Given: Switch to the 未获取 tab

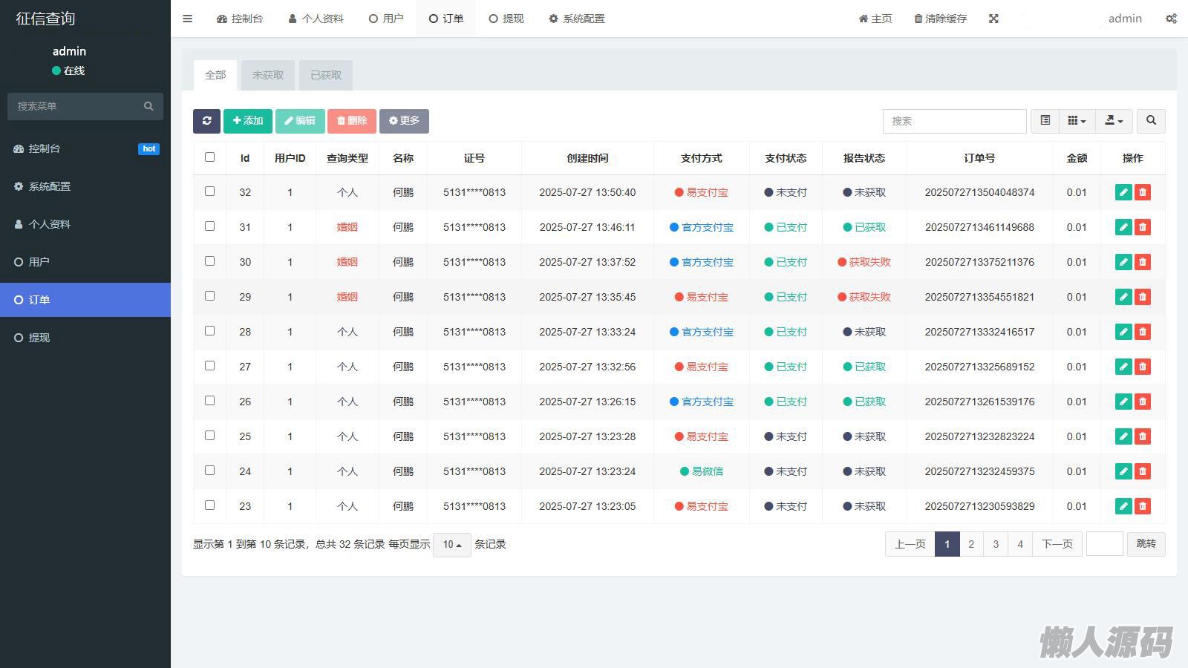Looking at the screenshot, I should click(x=267, y=75).
